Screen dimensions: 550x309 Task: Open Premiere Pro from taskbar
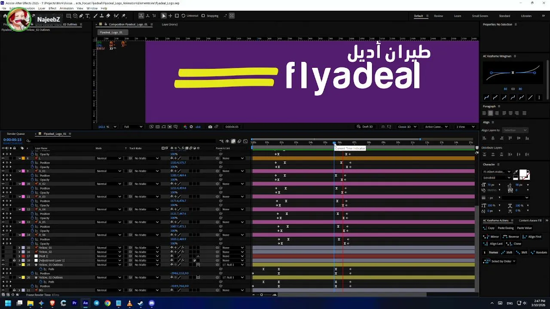(74, 303)
